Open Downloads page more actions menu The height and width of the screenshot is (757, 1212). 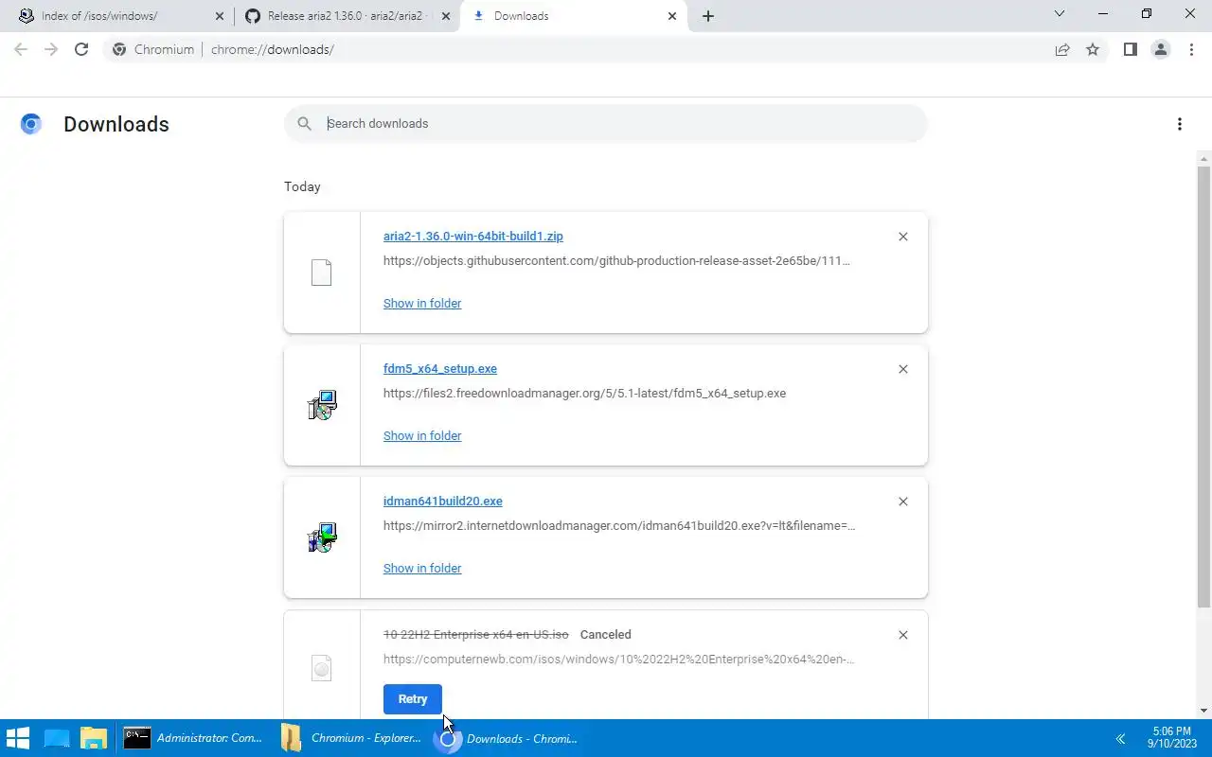[x=1179, y=124]
